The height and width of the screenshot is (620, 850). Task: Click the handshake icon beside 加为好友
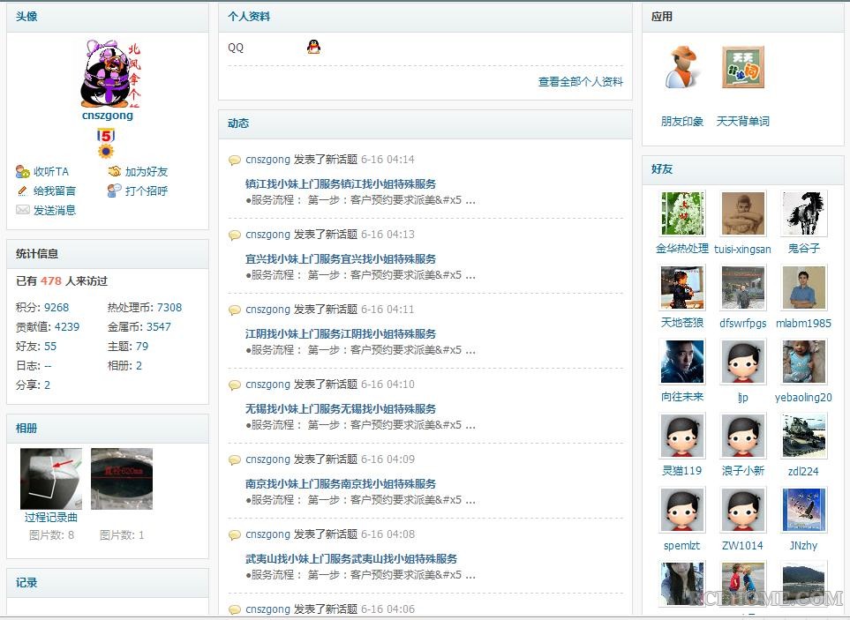coord(115,172)
